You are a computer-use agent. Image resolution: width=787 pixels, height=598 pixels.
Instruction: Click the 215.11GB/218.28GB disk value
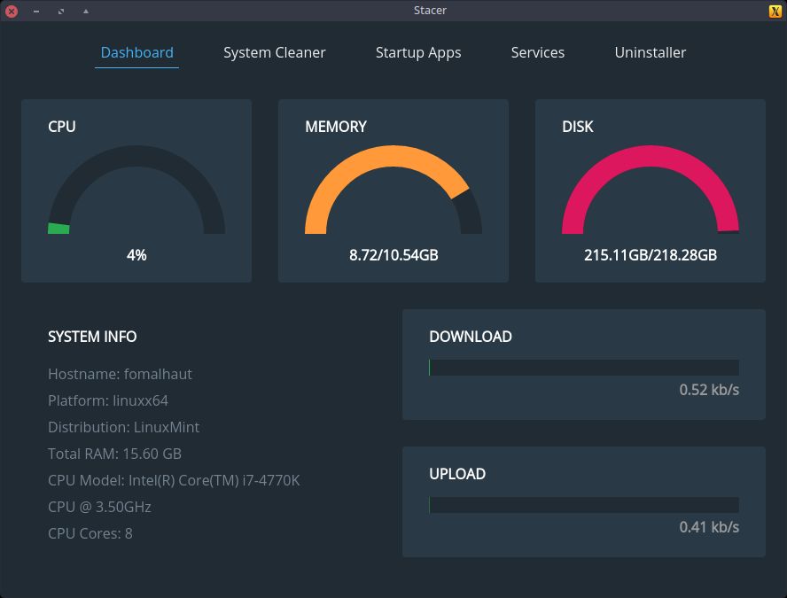click(650, 255)
